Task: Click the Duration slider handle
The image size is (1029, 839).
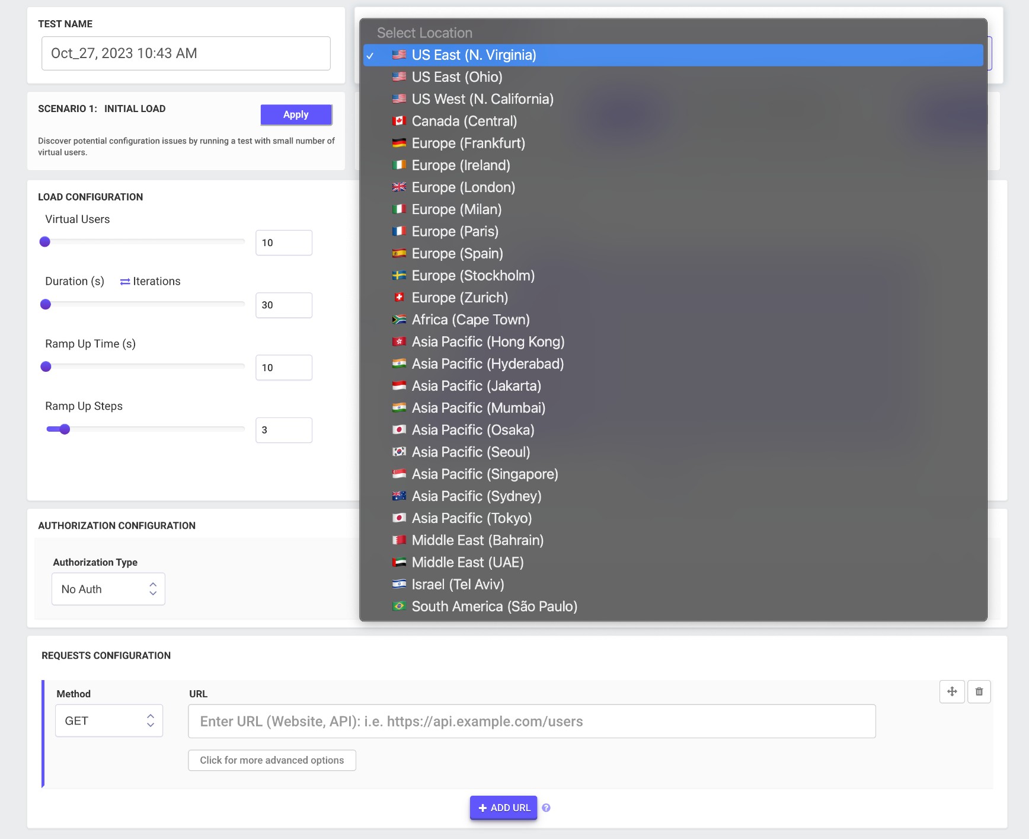Action: (x=46, y=304)
